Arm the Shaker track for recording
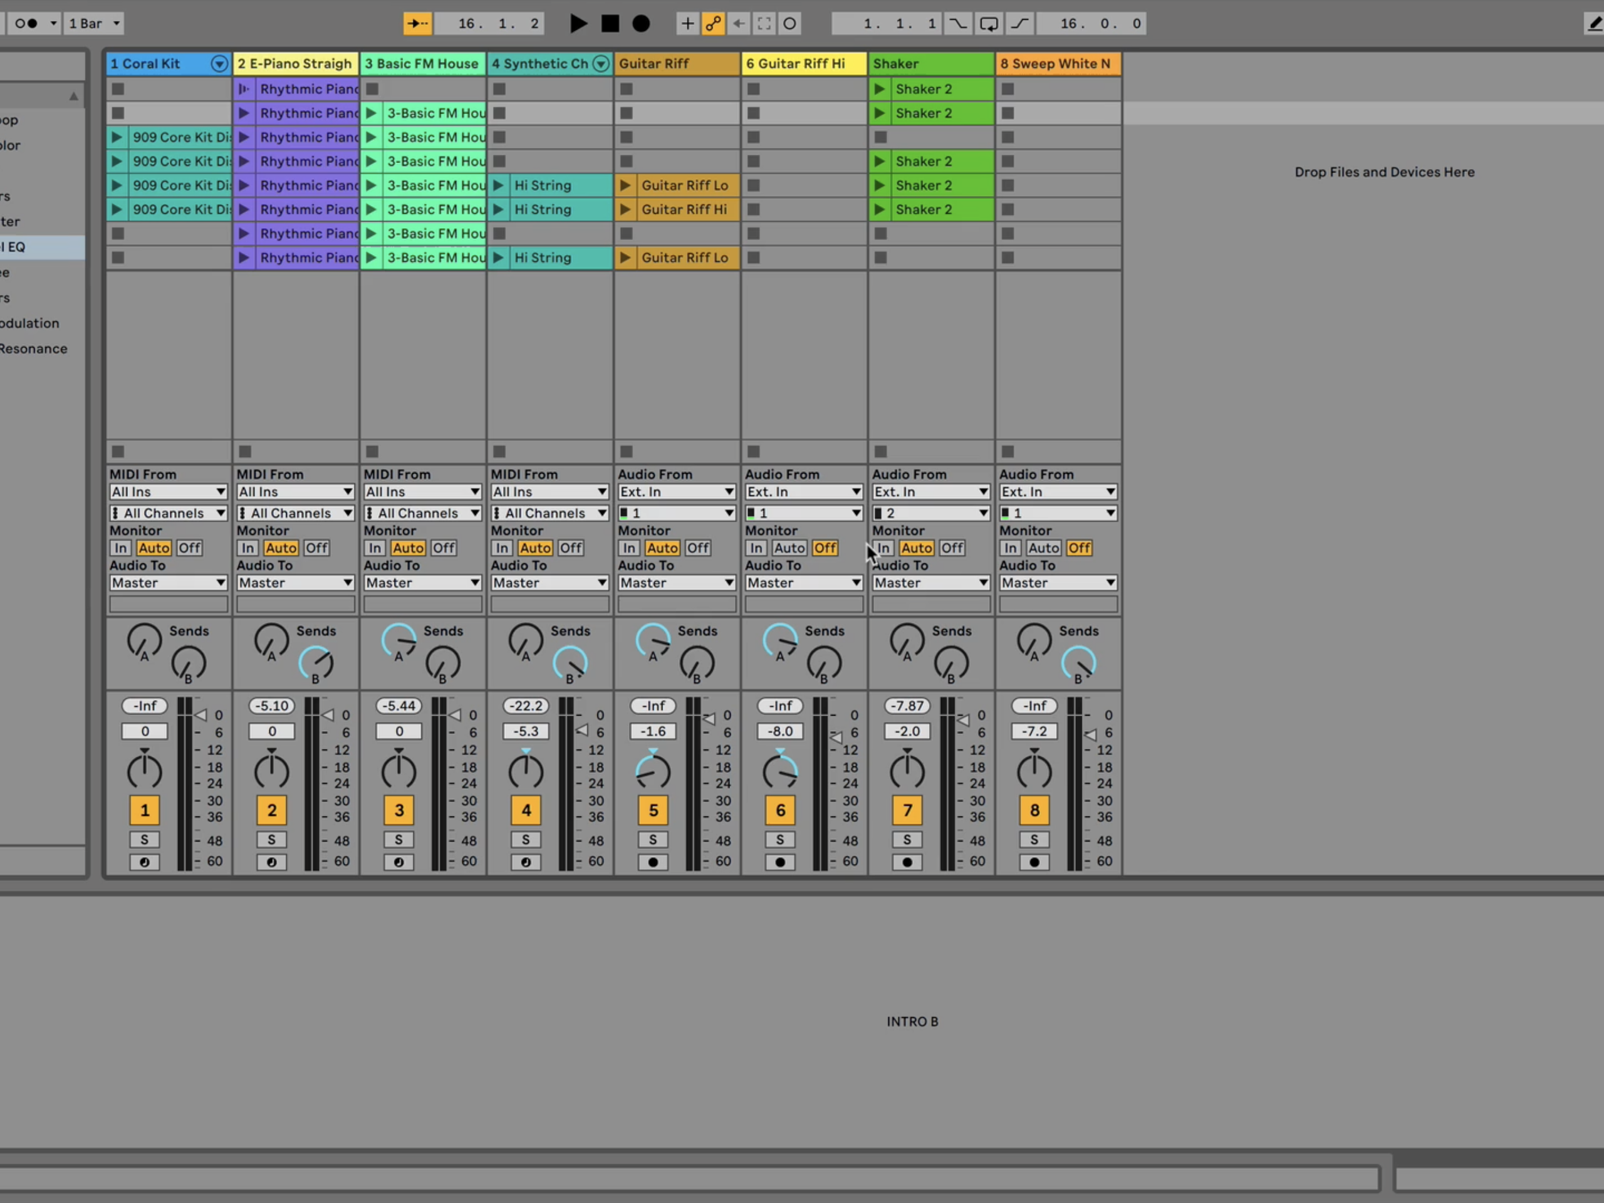1604x1203 pixels. click(907, 862)
